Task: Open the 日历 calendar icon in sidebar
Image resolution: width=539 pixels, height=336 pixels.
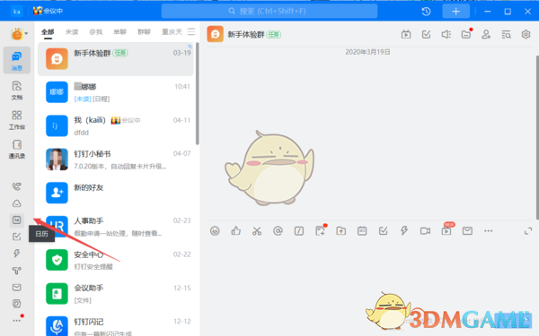Action: click(x=16, y=220)
